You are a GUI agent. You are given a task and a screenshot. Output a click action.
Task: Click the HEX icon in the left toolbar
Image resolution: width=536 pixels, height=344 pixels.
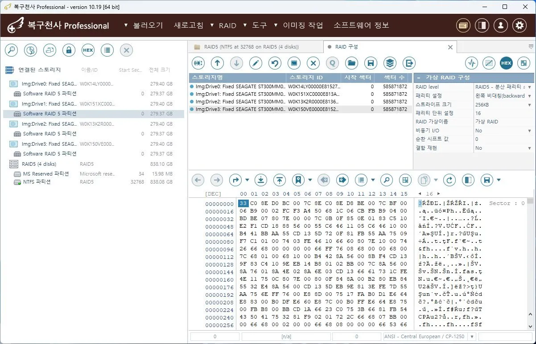88,50
